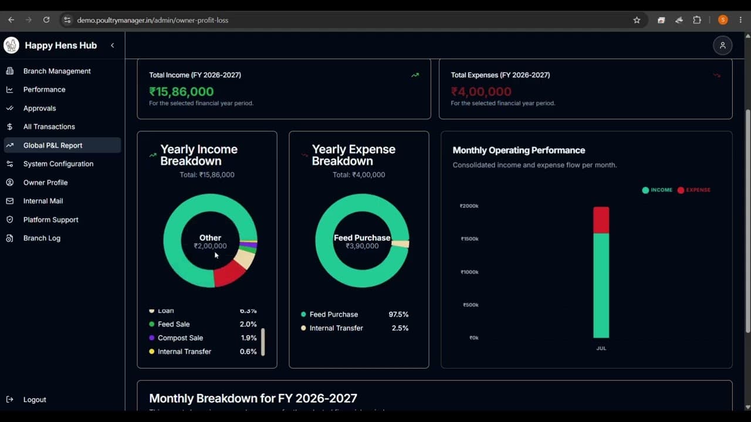Viewport: 751px width, 422px height.
Task: Click the address bar URL field
Action: (346, 20)
